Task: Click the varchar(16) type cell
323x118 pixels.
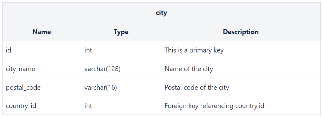Action: point(101,87)
